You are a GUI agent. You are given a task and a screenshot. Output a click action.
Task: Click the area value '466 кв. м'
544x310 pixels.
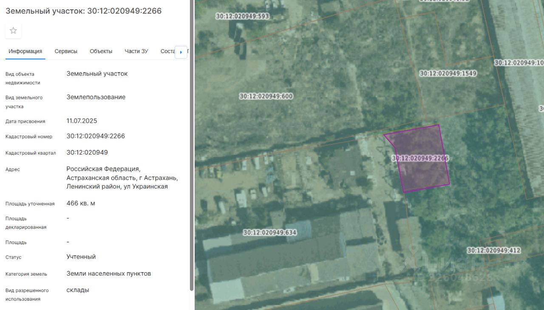tap(81, 203)
